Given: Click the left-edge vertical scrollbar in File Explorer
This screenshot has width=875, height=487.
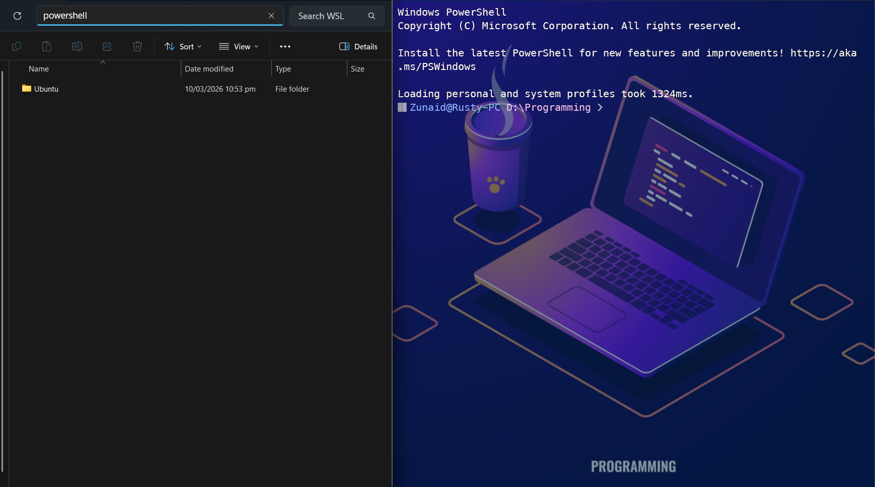Looking at the screenshot, I should pos(3,272).
